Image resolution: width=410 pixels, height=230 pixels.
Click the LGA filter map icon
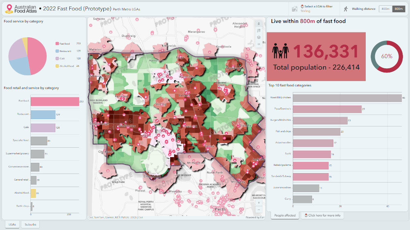point(294,9)
